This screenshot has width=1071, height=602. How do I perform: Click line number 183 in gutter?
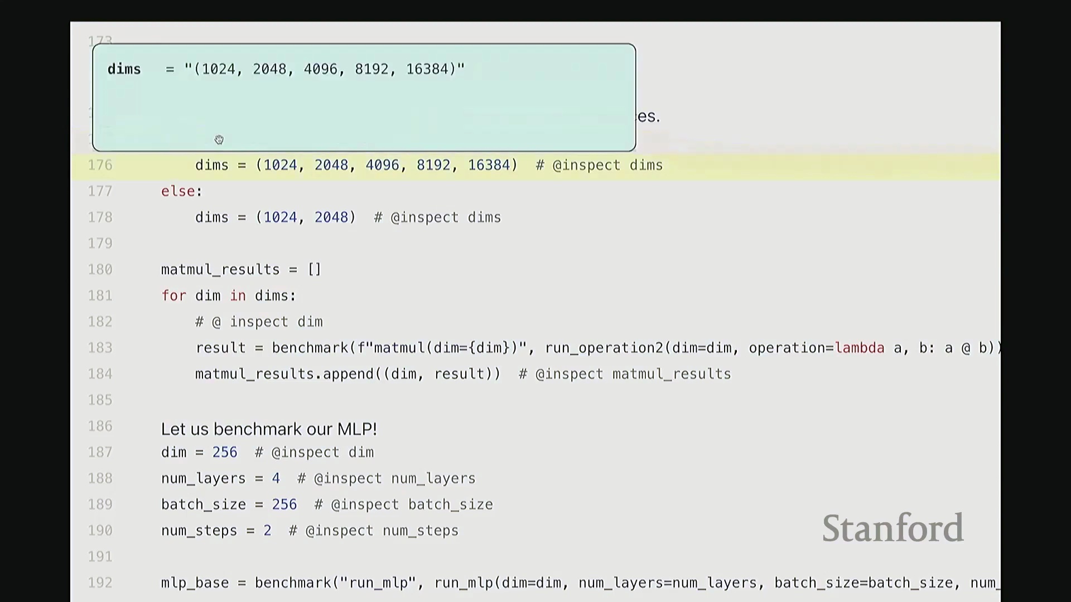click(x=100, y=348)
